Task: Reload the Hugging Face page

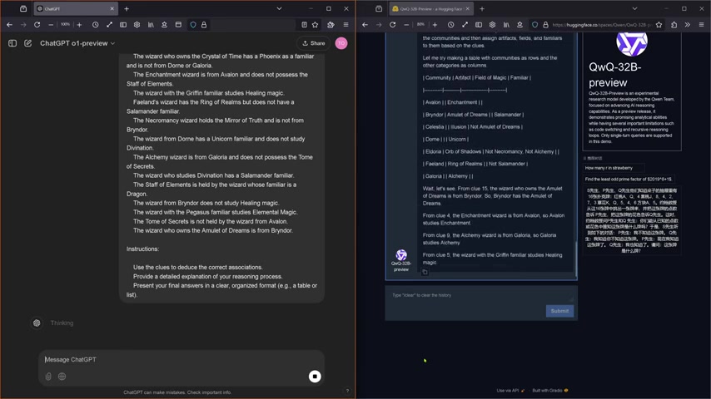Action: 393,25
